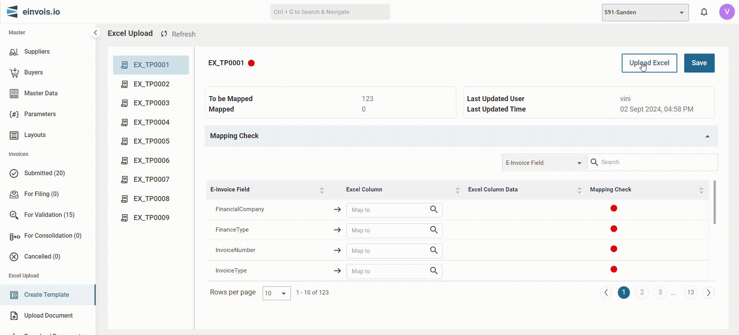Click the search icon in FinancialCompany Map to field
The image size is (739, 335).
(x=434, y=209)
